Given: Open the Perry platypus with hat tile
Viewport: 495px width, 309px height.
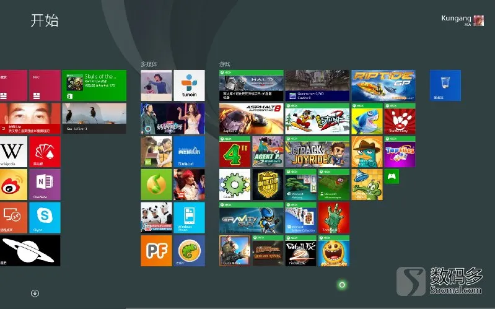Looking at the screenshot, I should (367, 152).
